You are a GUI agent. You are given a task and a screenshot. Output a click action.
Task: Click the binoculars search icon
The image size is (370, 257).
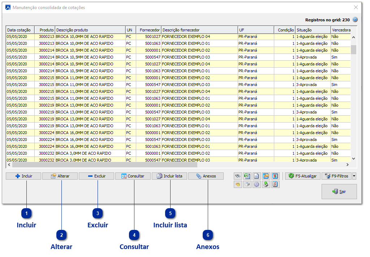238,176
